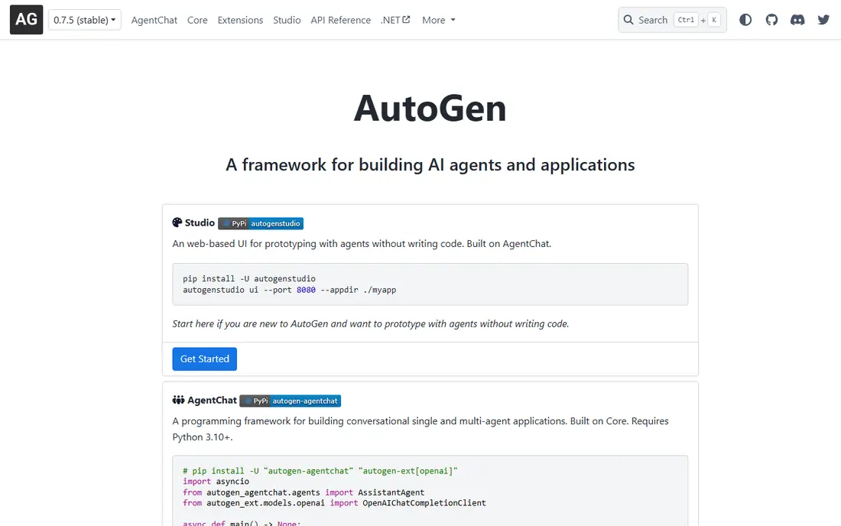Click the 'Start here if you are new' note
Viewport: 841px width, 526px height.
click(371, 324)
